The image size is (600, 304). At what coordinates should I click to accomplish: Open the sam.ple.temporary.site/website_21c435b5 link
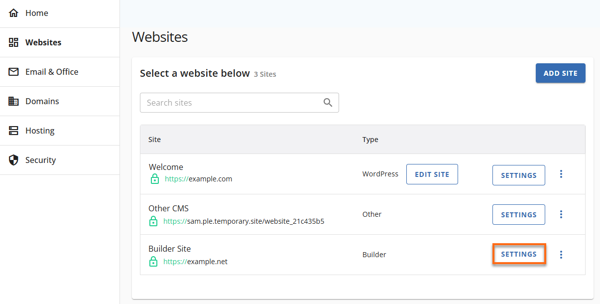tap(244, 221)
